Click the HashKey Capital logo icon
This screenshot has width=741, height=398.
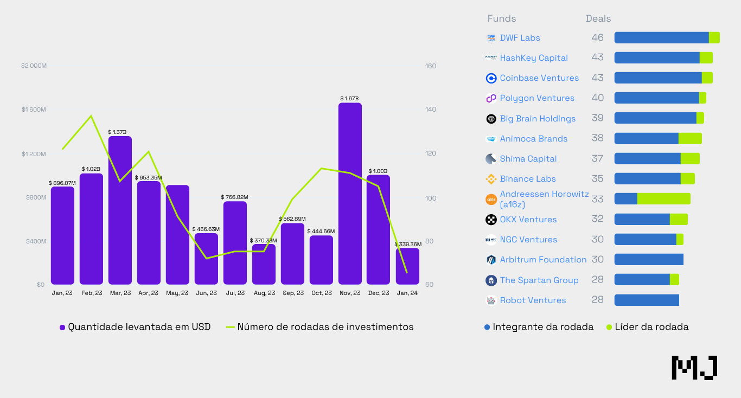[491, 58]
